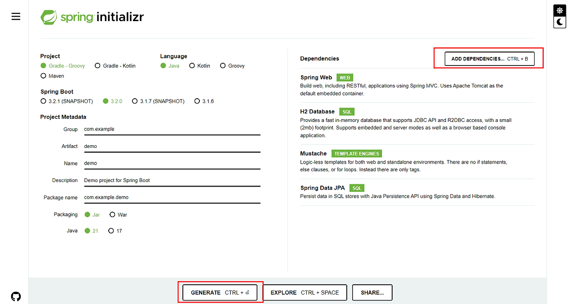Select Gradle - Kotlin project option
The image size is (575, 304).
pos(115,66)
